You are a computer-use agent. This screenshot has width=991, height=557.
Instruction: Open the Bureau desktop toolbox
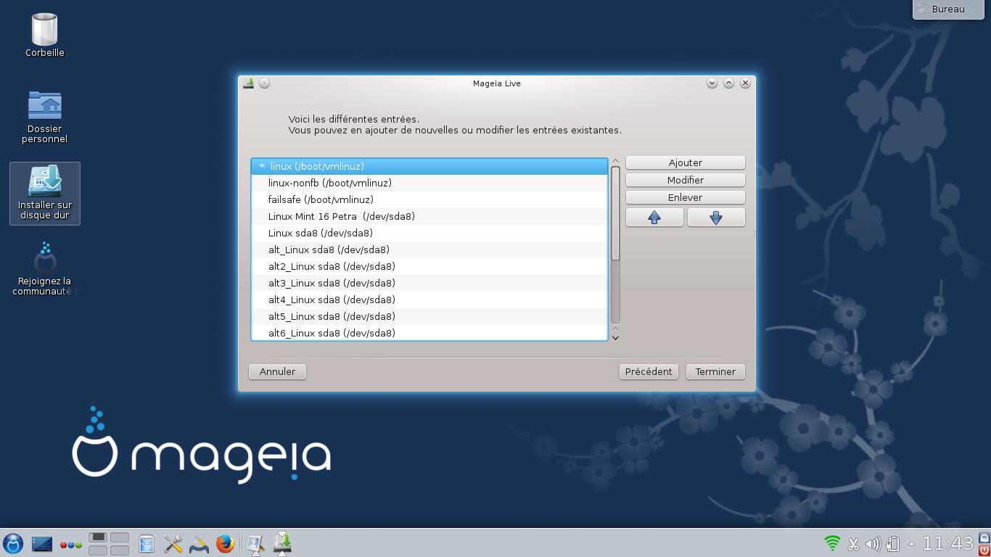coord(948,9)
